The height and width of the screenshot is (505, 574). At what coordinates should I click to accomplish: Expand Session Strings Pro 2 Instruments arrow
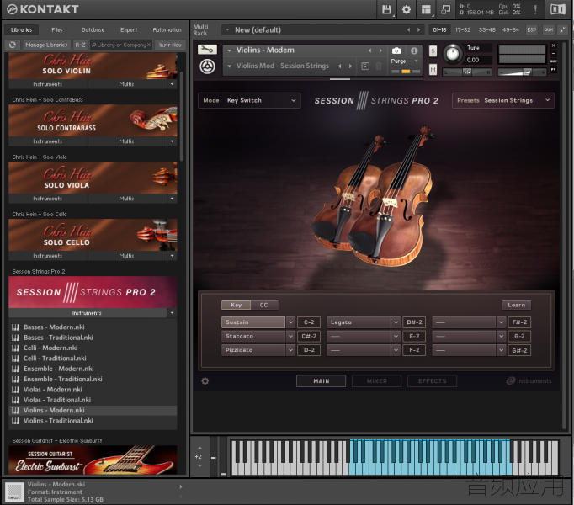[x=172, y=313]
